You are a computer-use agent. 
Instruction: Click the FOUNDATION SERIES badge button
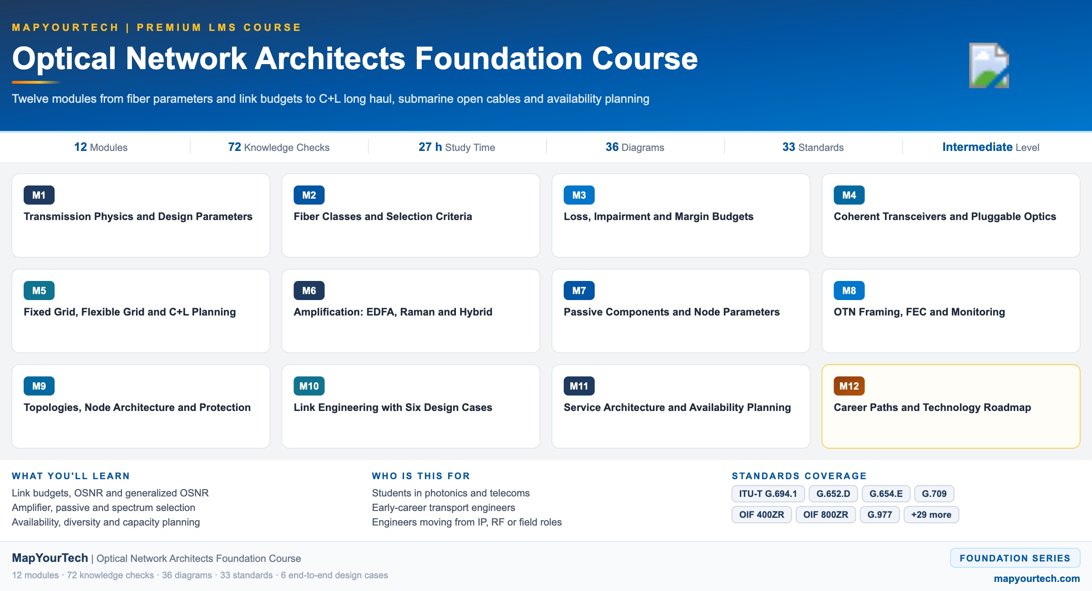(x=1015, y=558)
